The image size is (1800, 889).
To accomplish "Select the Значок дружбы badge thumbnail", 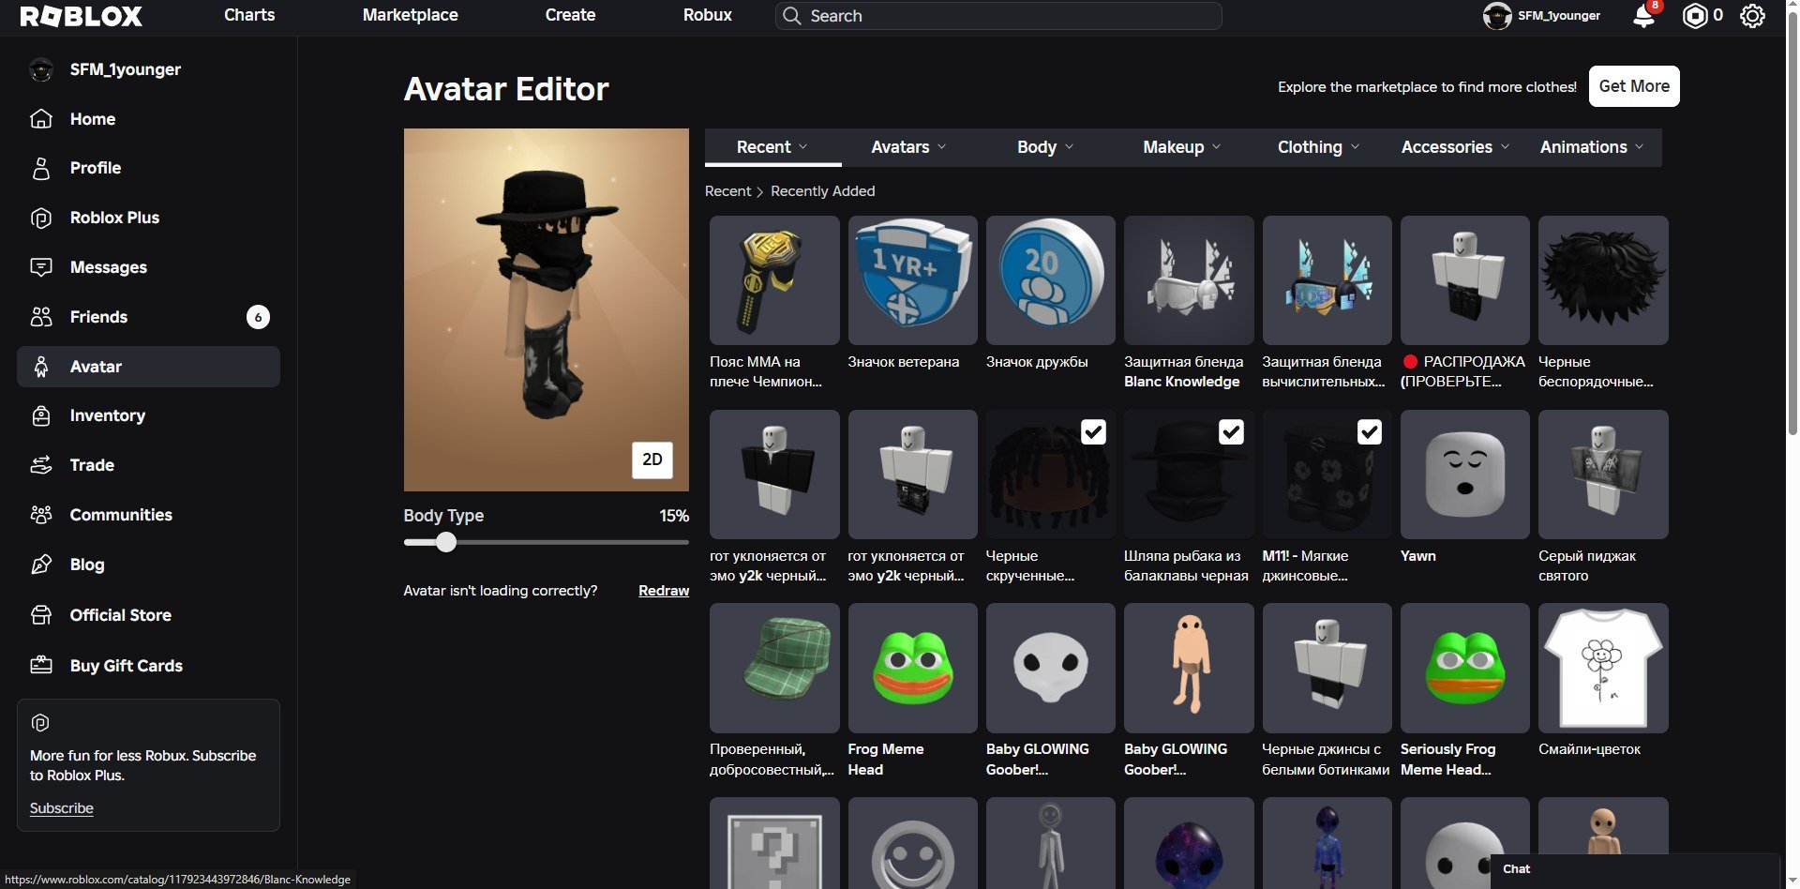I will pyautogui.click(x=1050, y=280).
